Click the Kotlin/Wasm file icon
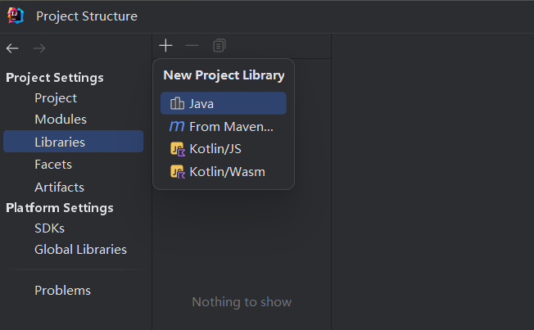The width and height of the screenshot is (534, 330). tap(177, 172)
